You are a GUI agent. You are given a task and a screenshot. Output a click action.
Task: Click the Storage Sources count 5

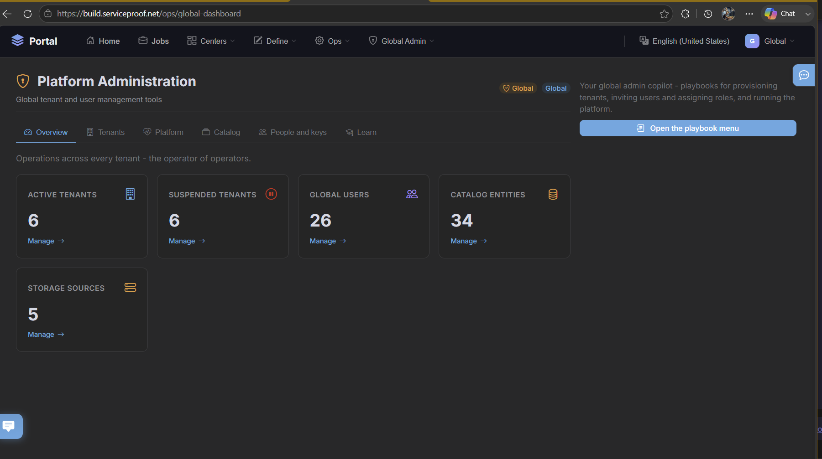pos(33,315)
